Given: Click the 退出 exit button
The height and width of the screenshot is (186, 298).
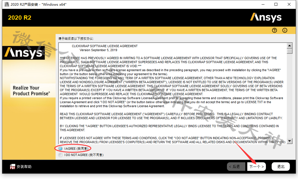Looking at the screenshot, I should 281,167.
